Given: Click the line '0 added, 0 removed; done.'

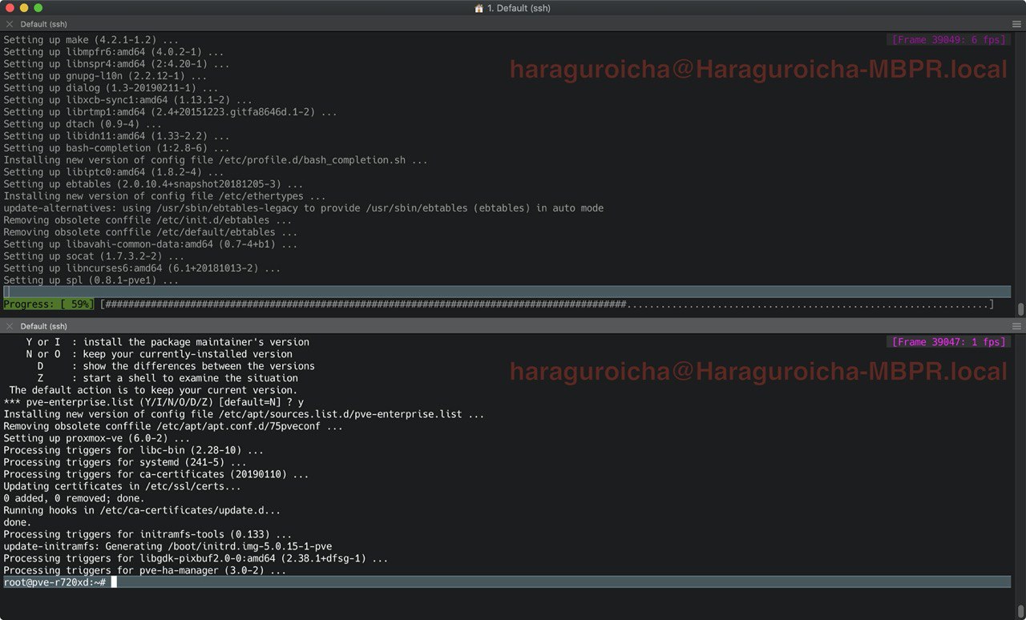Looking at the screenshot, I should 74,497.
